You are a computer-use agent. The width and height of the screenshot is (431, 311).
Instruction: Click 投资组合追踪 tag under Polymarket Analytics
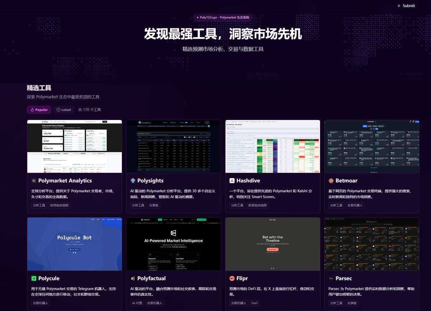59,205
